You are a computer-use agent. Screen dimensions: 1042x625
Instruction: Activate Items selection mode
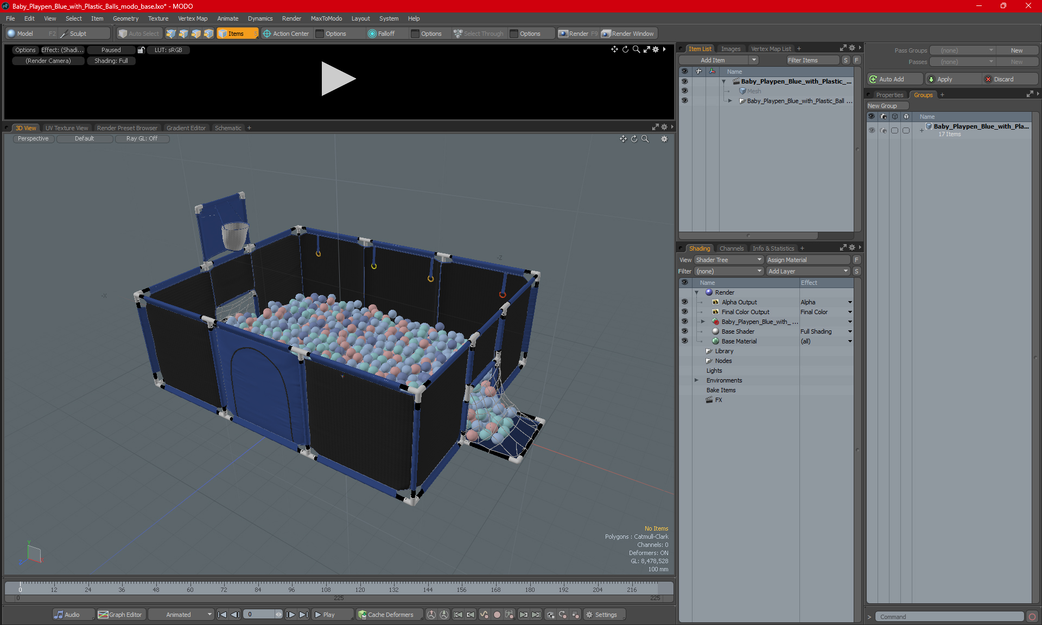[x=237, y=34]
